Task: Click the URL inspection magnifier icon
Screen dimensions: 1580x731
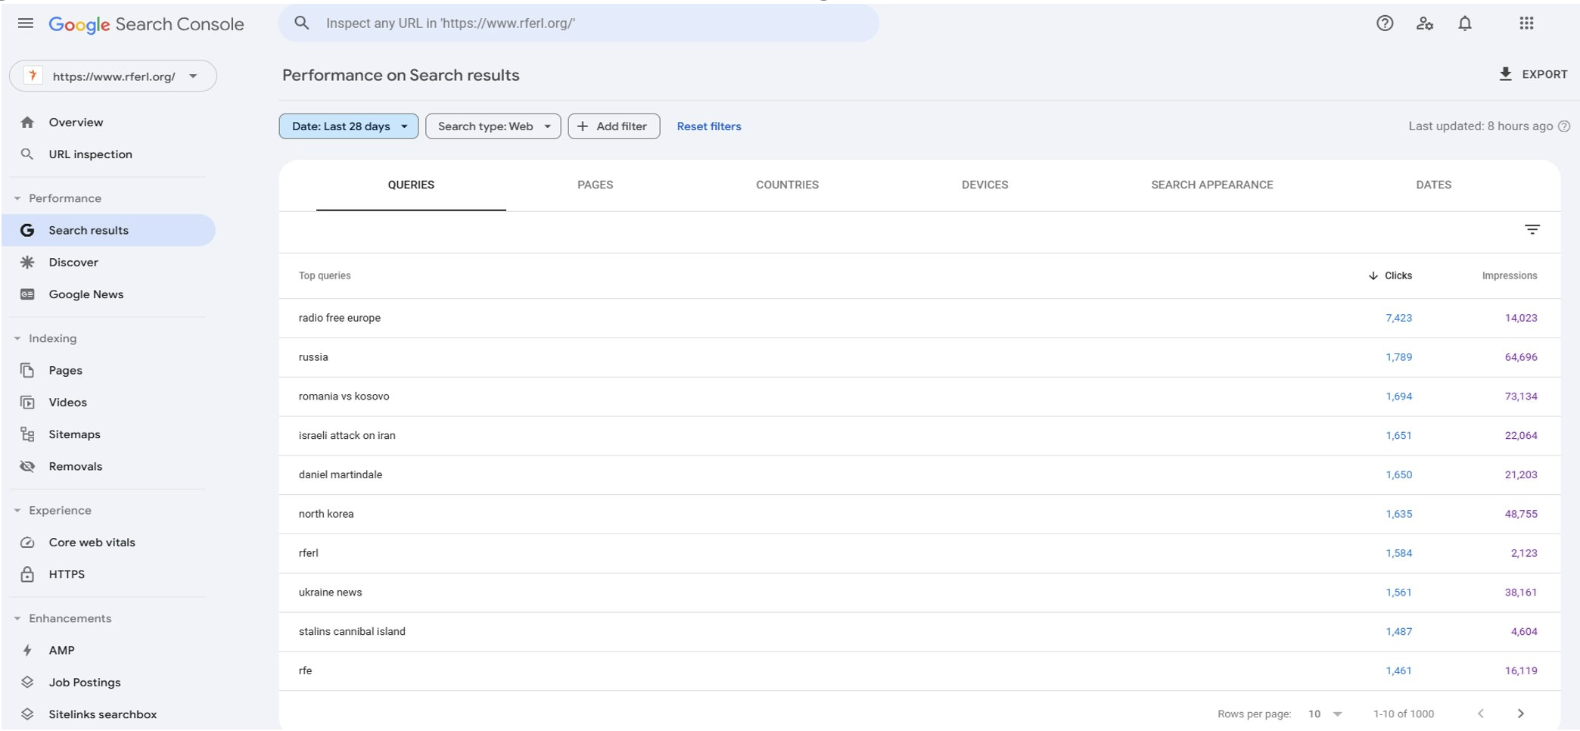Action: [27, 154]
